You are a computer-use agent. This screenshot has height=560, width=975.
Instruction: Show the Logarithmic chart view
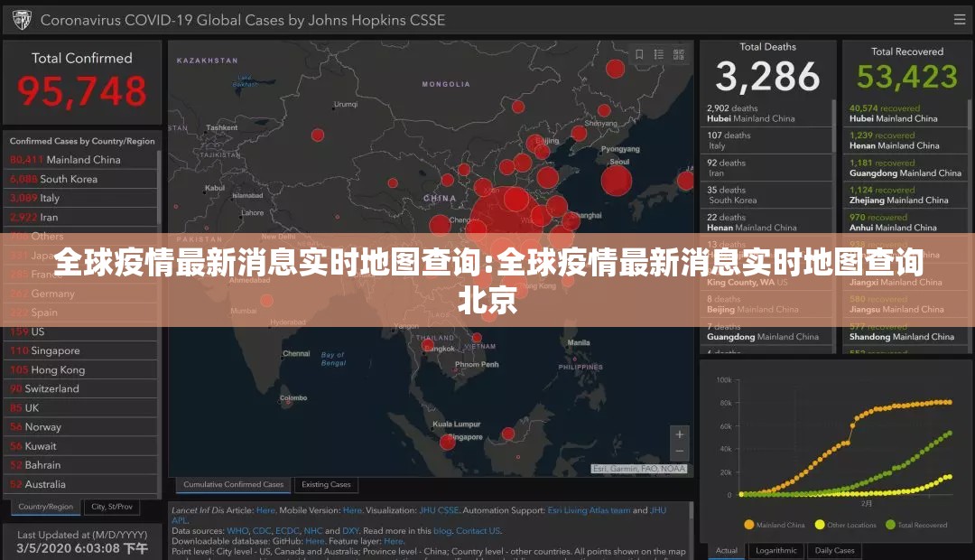[775, 550]
